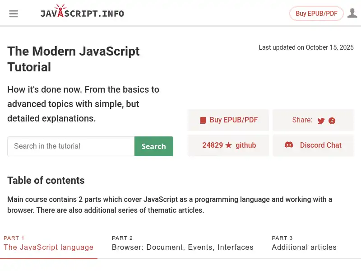The height and width of the screenshot is (271, 361).
Task: Open the github repository link
Action: (x=246, y=145)
